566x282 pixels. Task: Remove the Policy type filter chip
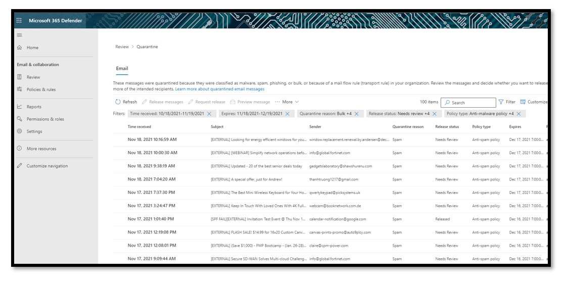coord(518,114)
